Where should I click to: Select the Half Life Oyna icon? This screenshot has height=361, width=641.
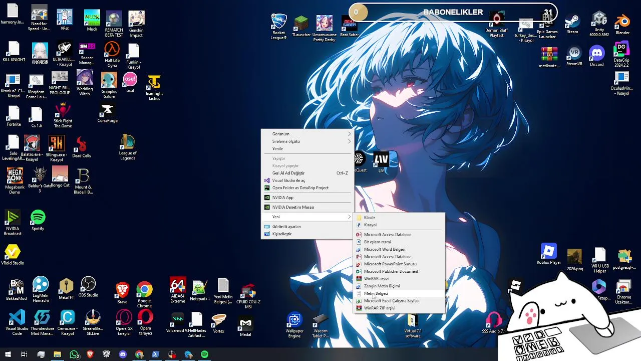click(x=112, y=55)
